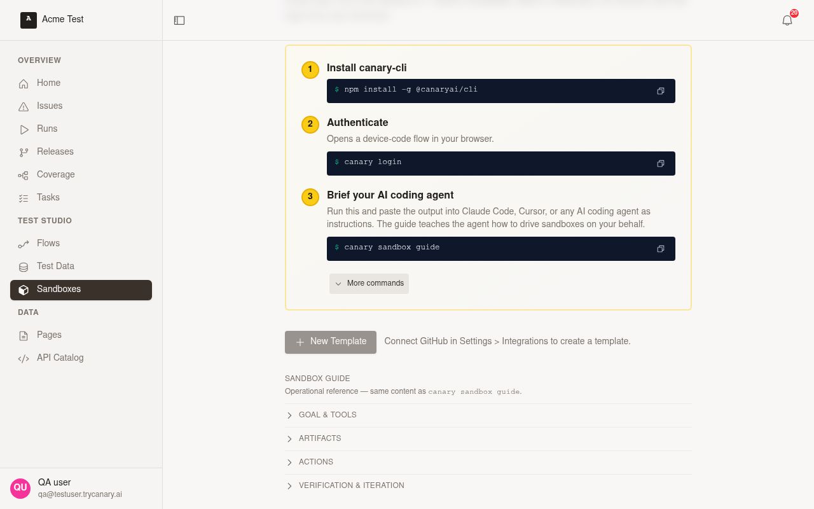Screen dimensions: 814x509
Task: Open Coverage from the sidebar
Action: pyautogui.click(x=81, y=174)
